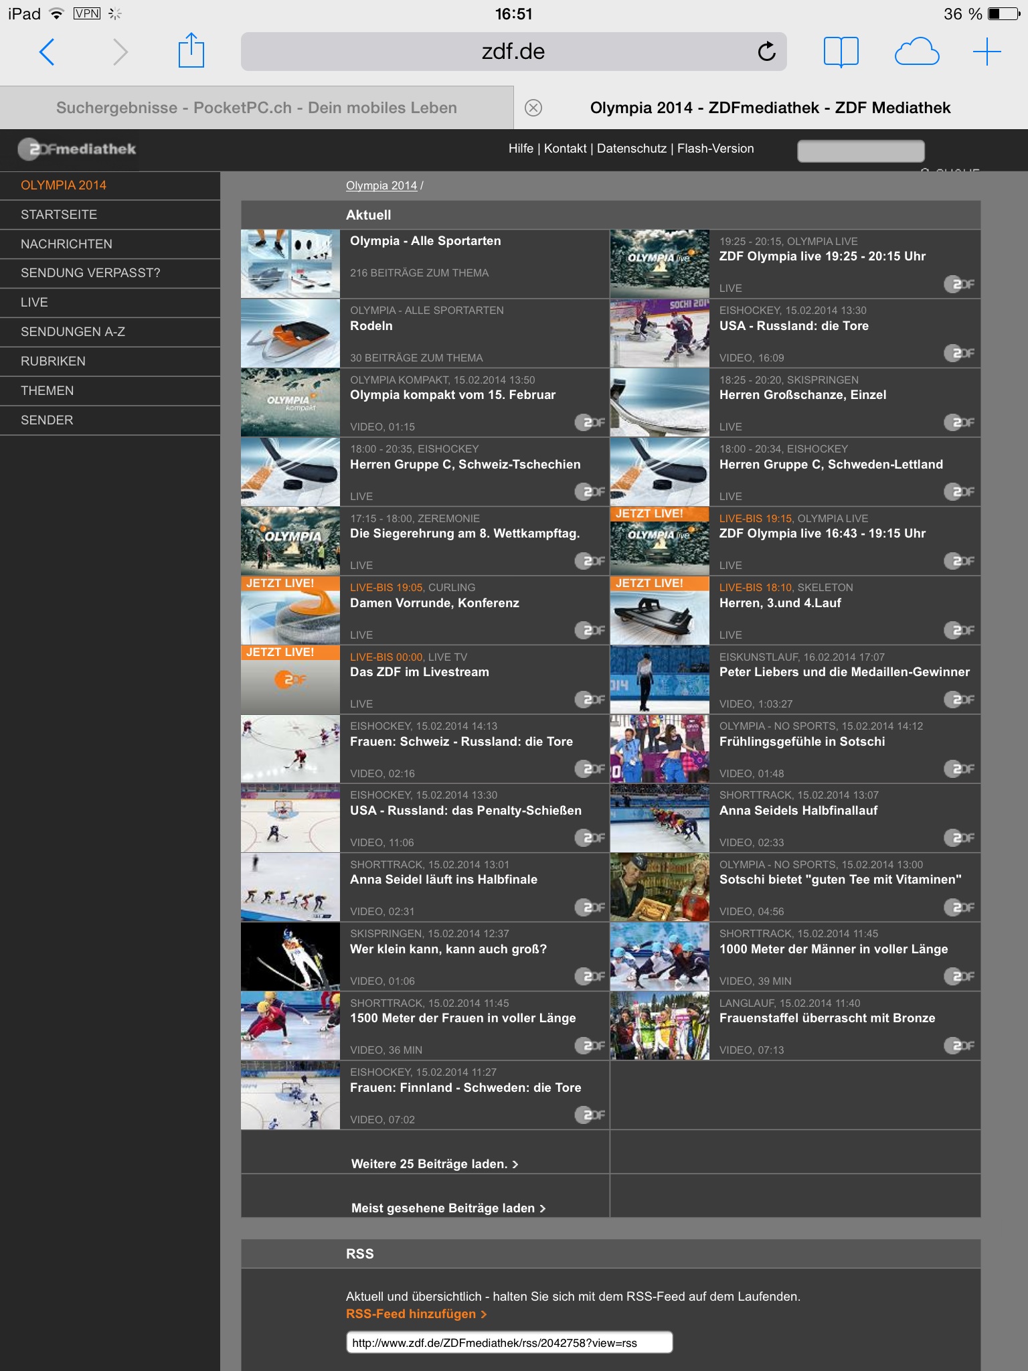Open SENDUNG VERPASST? in the sidebar

110,273
